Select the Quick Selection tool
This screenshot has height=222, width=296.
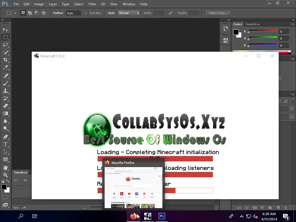[5, 52]
